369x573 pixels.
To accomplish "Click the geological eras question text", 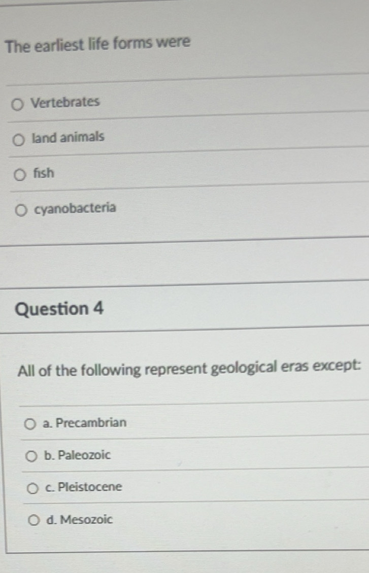I will (189, 368).
